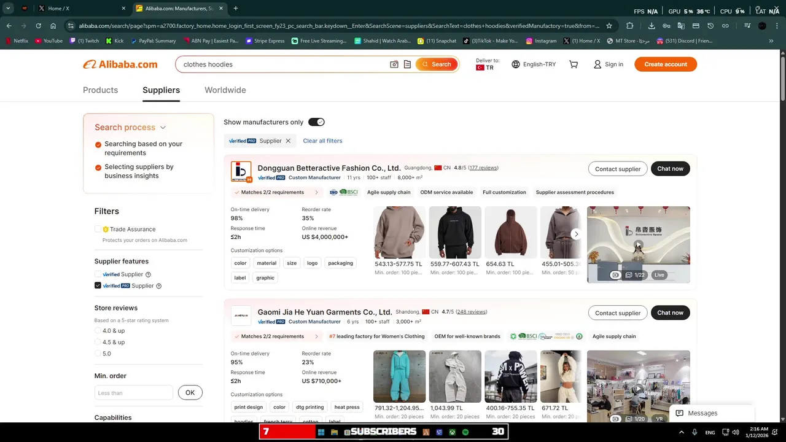
Task: Switch to the Worldwide tab
Action: (225, 90)
